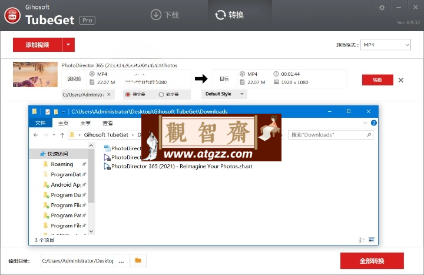Click the search magnifier icon
Image resolution: width=424 pixels, height=275 pixels.
[x=369, y=135]
